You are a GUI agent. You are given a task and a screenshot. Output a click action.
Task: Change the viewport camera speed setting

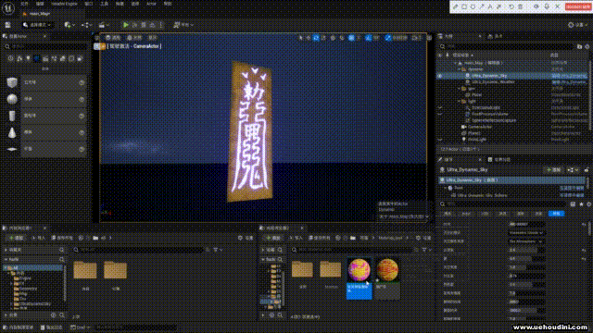[x=416, y=38]
